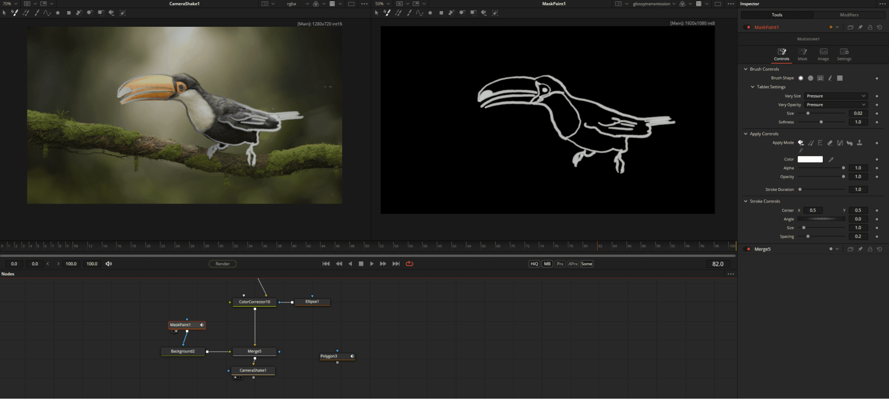Jump to last frame in transport

click(396, 264)
